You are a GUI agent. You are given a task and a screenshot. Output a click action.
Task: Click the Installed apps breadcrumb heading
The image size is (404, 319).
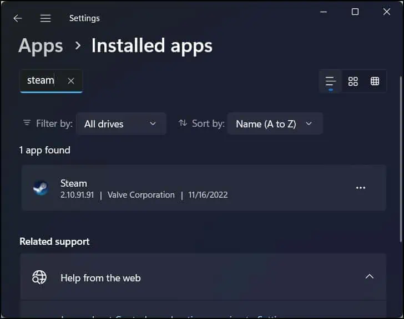(151, 45)
